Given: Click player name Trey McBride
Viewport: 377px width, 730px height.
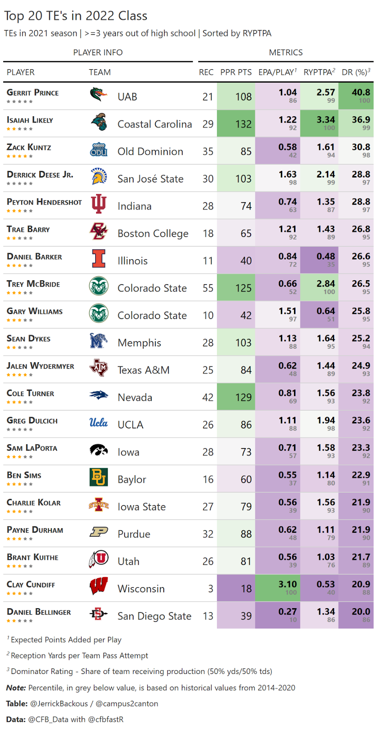Looking at the screenshot, I should [x=33, y=284].
